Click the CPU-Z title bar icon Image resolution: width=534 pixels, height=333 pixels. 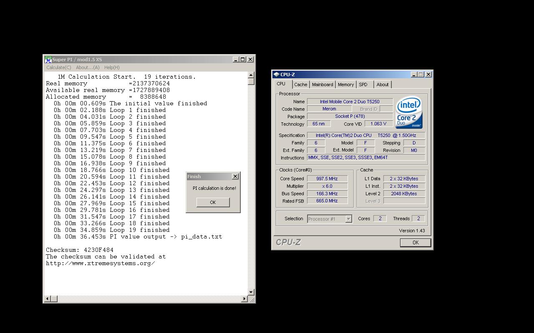click(276, 75)
